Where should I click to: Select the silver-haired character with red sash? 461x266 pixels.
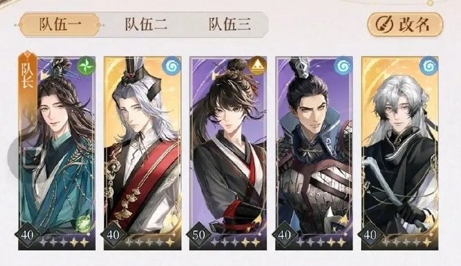point(143,153)
